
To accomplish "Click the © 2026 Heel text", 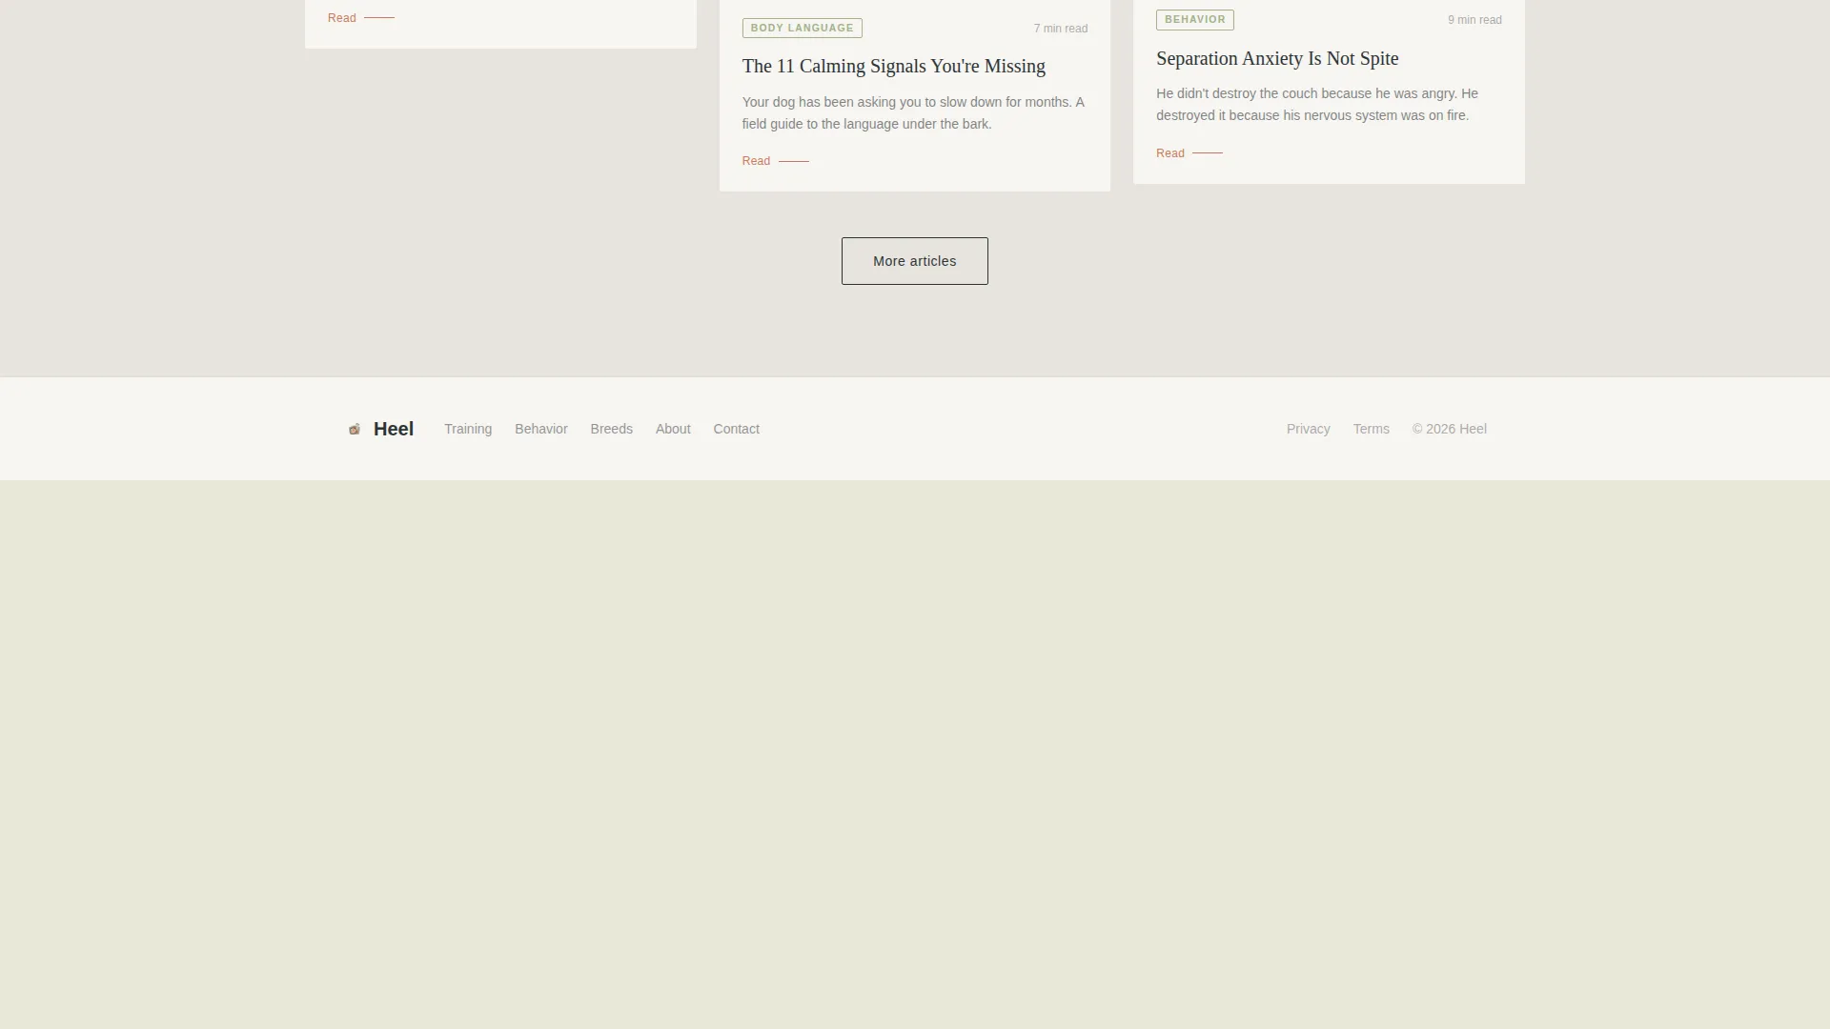I will coord(1449,429).
